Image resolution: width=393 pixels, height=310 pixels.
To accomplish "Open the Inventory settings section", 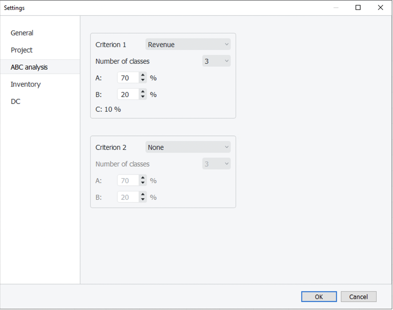I will point(26,84).
